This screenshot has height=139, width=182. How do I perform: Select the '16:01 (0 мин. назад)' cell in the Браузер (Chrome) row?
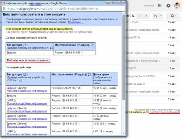pos(105,89)
